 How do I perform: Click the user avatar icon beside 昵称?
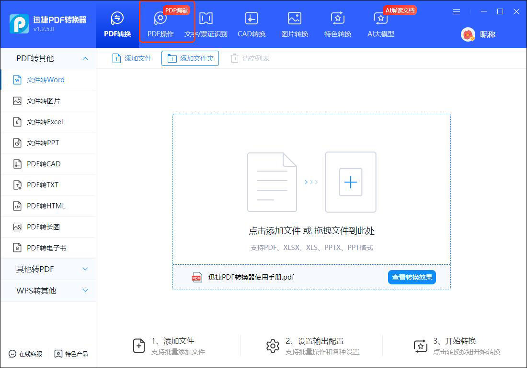[x=468, y=34]
